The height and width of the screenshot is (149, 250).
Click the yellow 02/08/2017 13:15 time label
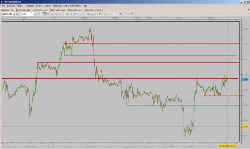[x=228, y=146]
